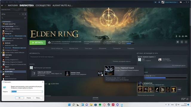The width and height of the screenshot is (191, 107).
Task: Click Отмена in the Run dialog
Action: pos(29,98)
